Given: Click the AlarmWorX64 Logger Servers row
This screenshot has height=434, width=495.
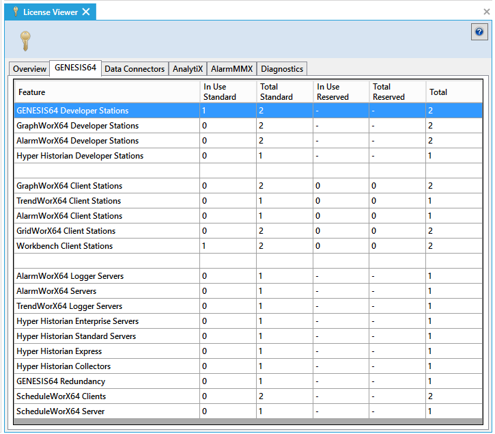Looking at the screenshot, I should (70, 276).
